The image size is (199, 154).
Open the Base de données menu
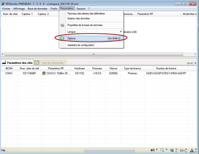pos(37,9)
